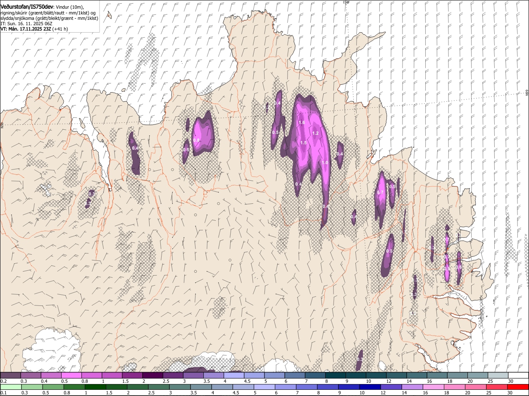529x396 pixels.
Task: Click the "VT: Mán. 17.11.2025 23Z" valid time line
Action: [x=26, y=29]
